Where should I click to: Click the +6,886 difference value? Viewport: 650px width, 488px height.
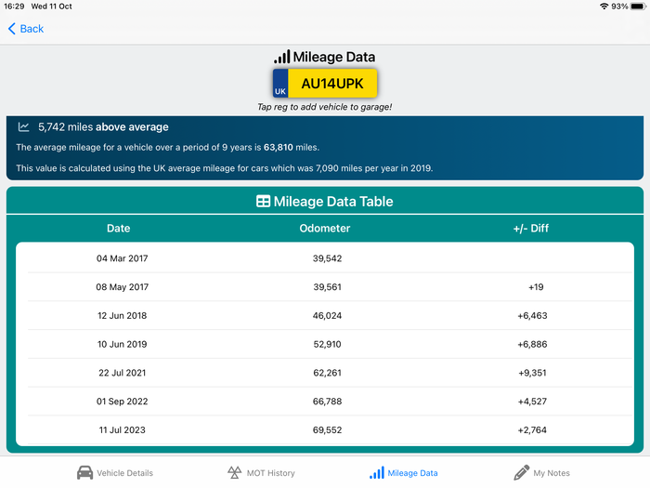pyautogui.click(x=532, y=345)
